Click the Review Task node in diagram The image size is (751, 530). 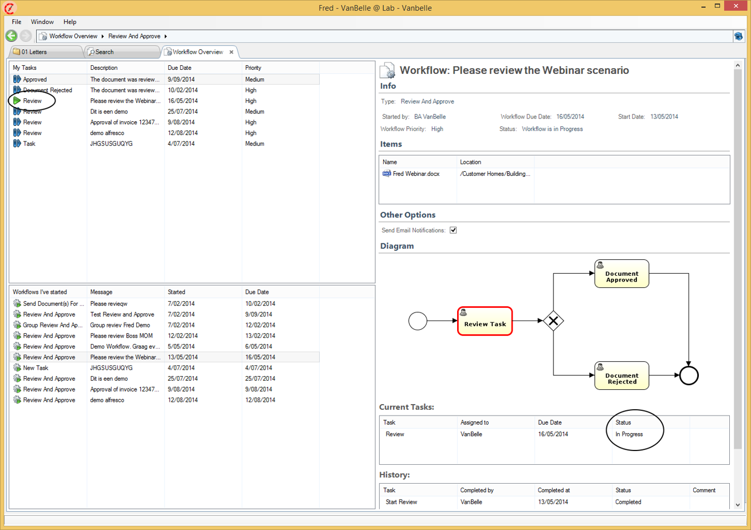(485, 321)
